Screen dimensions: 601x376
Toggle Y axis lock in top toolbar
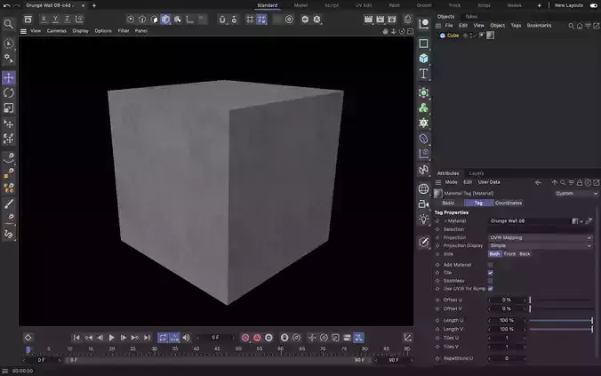click(x=55, y=19)
